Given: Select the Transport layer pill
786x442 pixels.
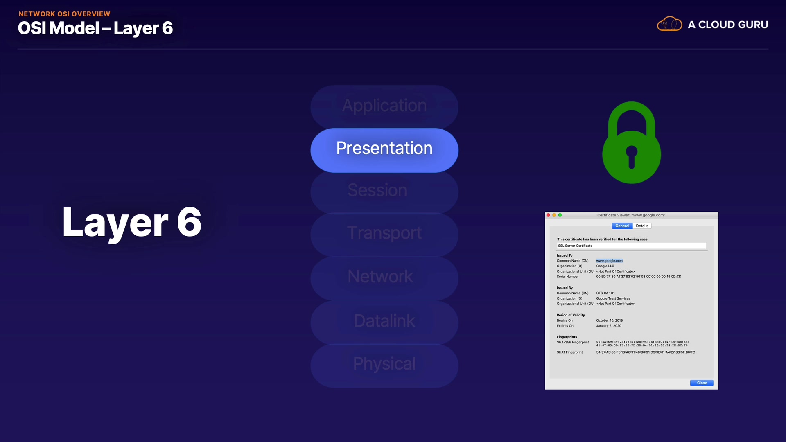Looking at the screenshot, I should [x=384, y=234].
